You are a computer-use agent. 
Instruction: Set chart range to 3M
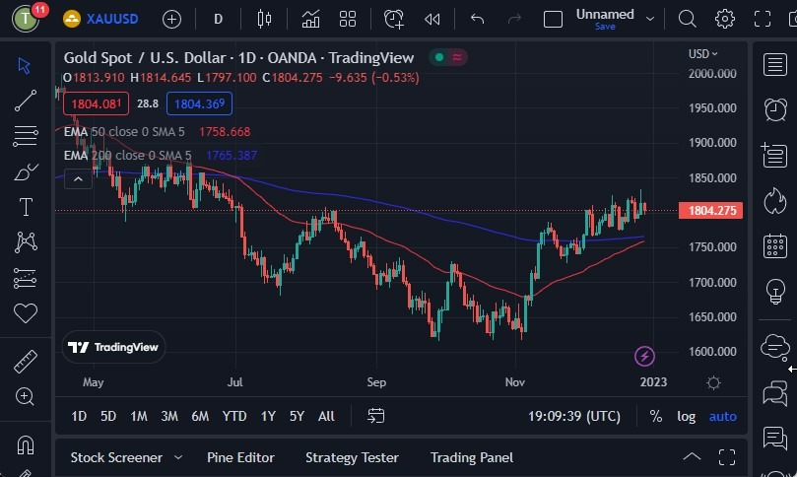(169, 416)
